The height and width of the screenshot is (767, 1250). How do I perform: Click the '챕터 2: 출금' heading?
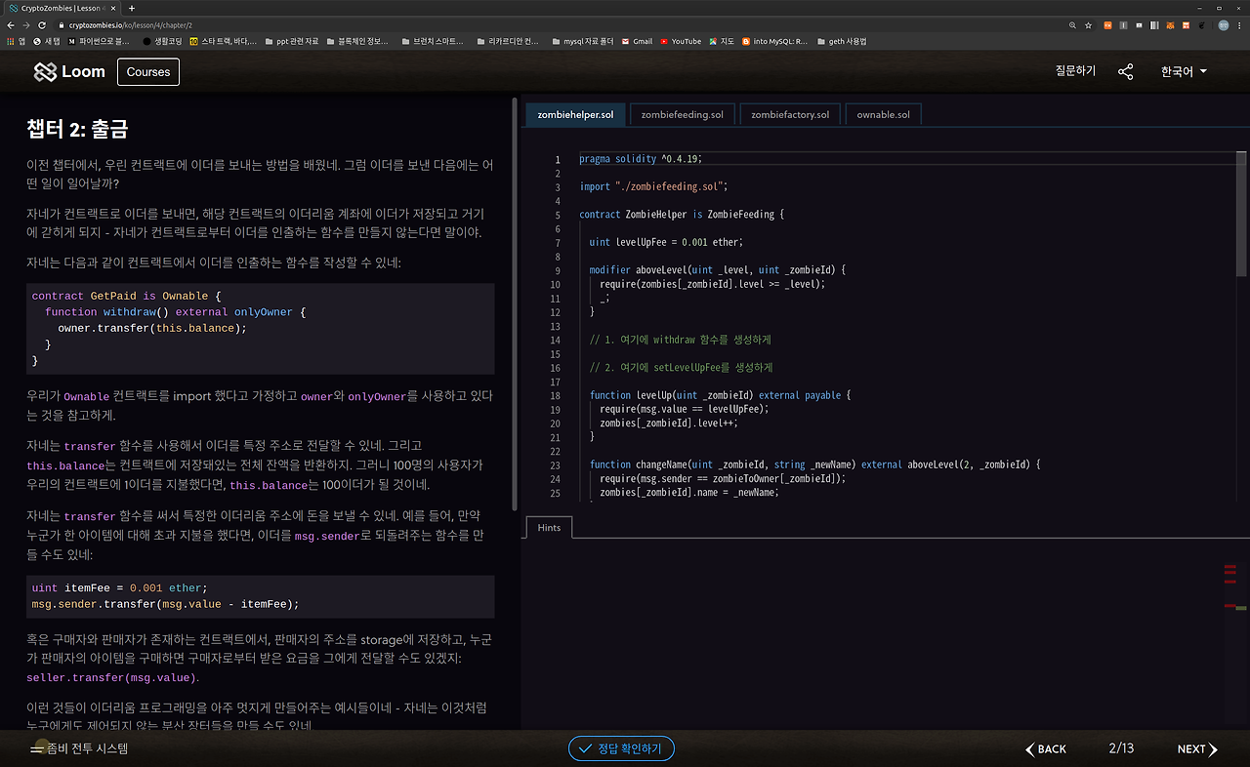click(77, 129)
